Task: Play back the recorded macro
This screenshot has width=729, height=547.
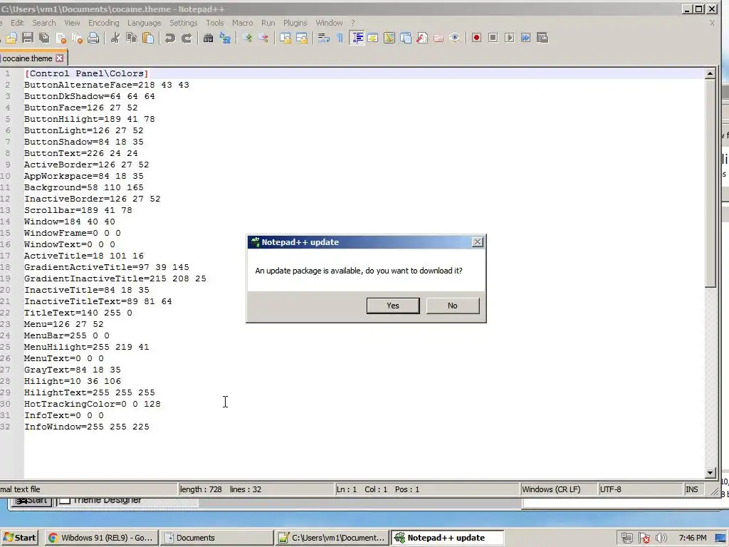Action: click(x=510, y=38)
